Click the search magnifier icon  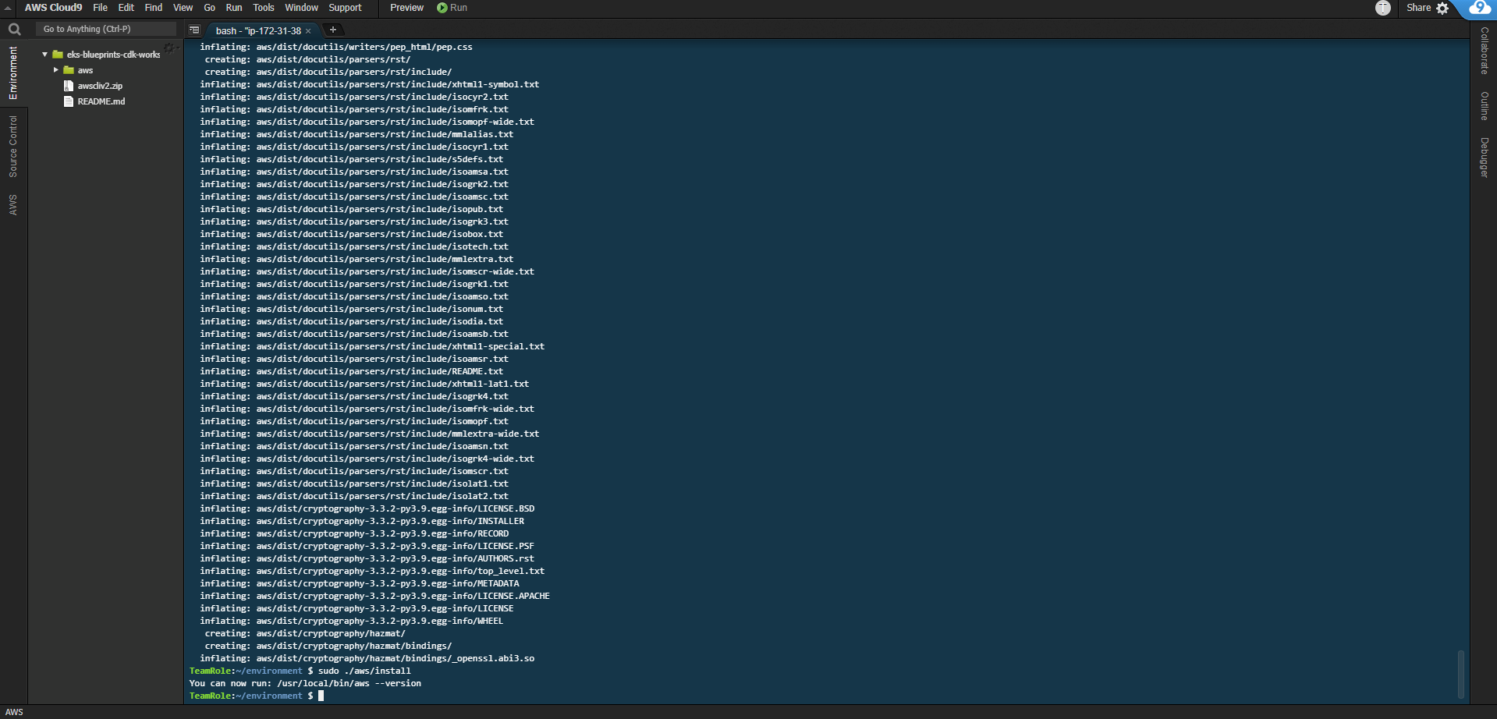14,30
